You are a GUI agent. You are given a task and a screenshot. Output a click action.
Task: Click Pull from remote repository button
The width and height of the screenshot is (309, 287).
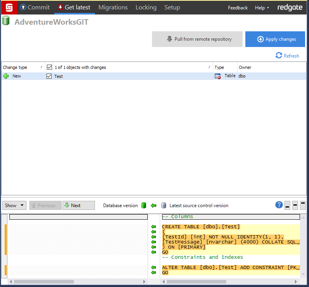tap(197, 39)
